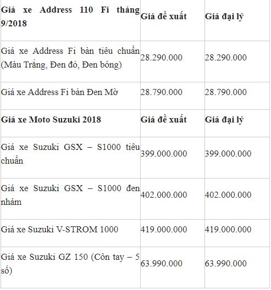Select 'Giá xe Address Fi bản Đen Mờ' cell
The height and width of the screenshot is (290, 271).
pos(59,92)
